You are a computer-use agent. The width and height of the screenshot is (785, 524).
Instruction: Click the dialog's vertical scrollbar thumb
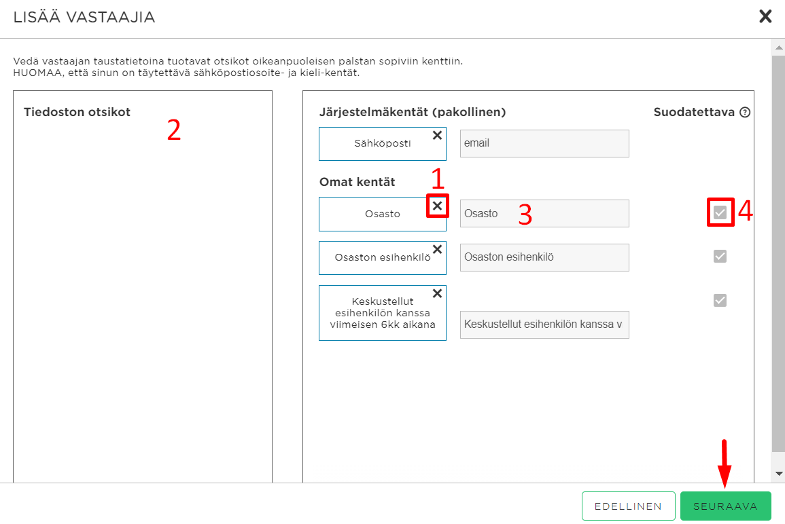tap(778, 253)
